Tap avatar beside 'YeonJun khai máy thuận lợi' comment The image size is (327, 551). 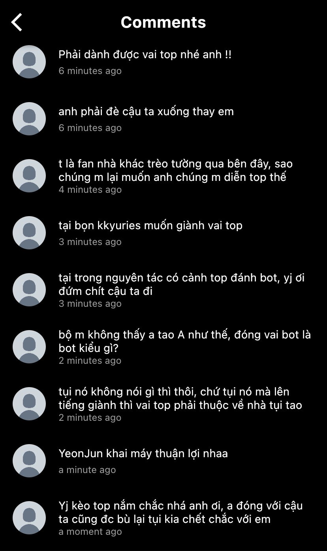29,461
